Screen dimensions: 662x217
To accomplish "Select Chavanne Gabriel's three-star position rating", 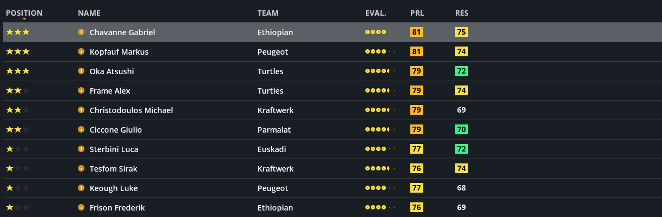I will 18,32.
